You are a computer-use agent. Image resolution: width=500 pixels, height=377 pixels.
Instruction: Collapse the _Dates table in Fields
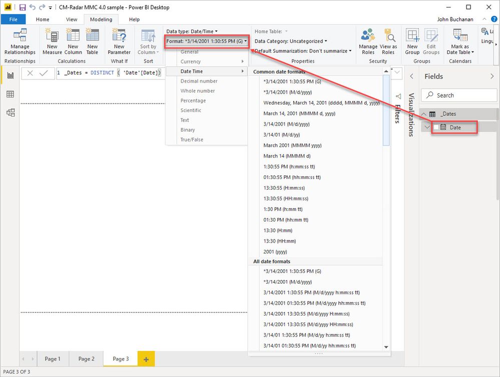point(424,114)
